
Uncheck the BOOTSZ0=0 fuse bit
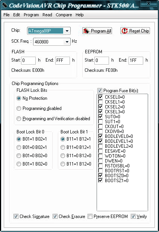pyautogui.click(x=100, y=175)
